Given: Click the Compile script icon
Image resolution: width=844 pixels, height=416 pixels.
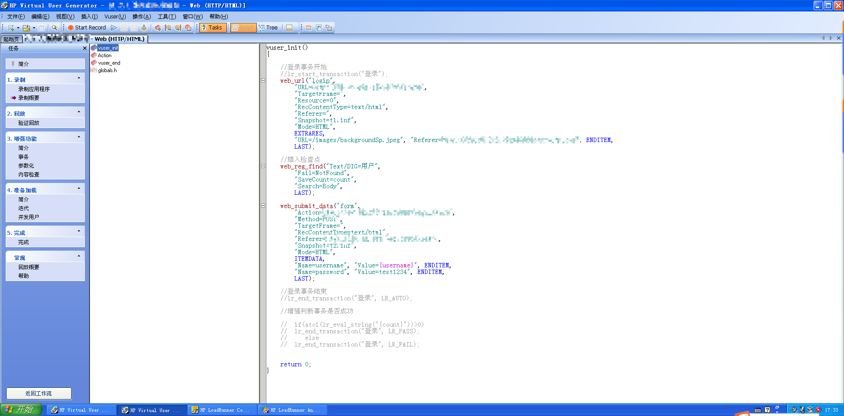Looking at the screenshot, I should coord(144,28).
